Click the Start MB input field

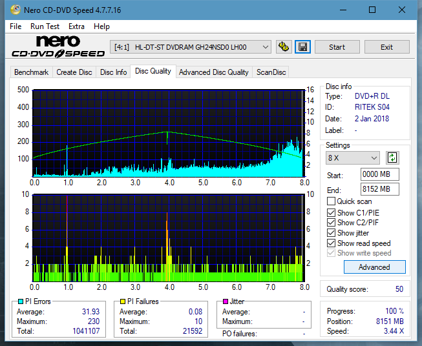[379, 174]
